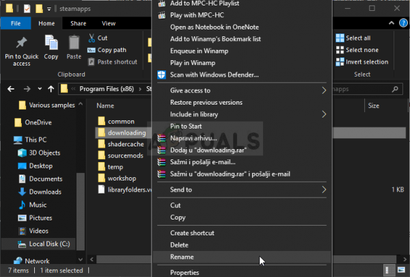This screenshot has width=410, height=277.
Task: Go up one folder level arrow
Action: (51, 89)
